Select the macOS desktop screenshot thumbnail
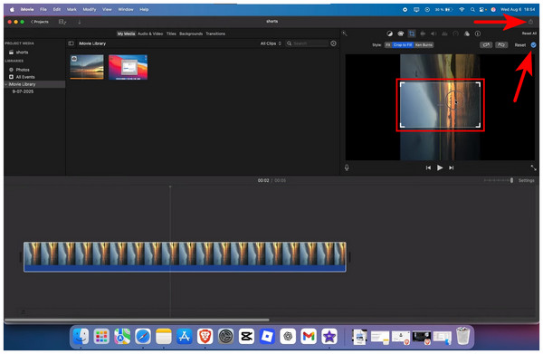This screenshot has height=354, width=543. tap(129, 67)
